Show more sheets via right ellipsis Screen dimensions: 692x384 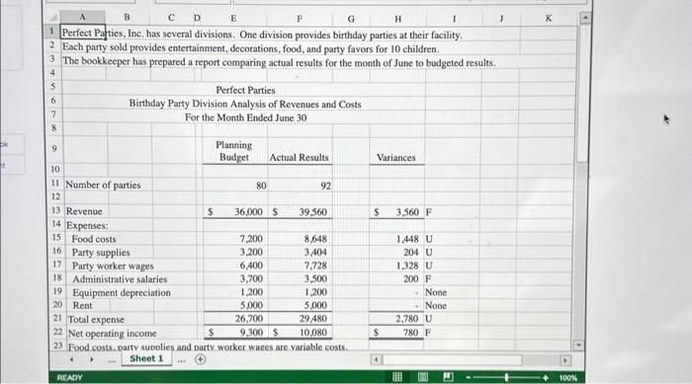coord(181,360)
